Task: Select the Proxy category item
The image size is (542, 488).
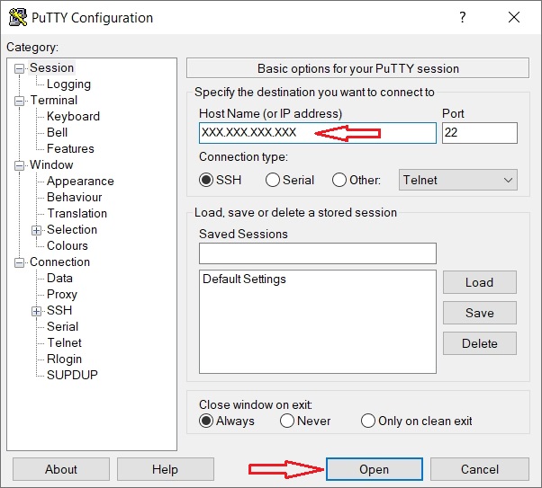Action: pos(62,295)
